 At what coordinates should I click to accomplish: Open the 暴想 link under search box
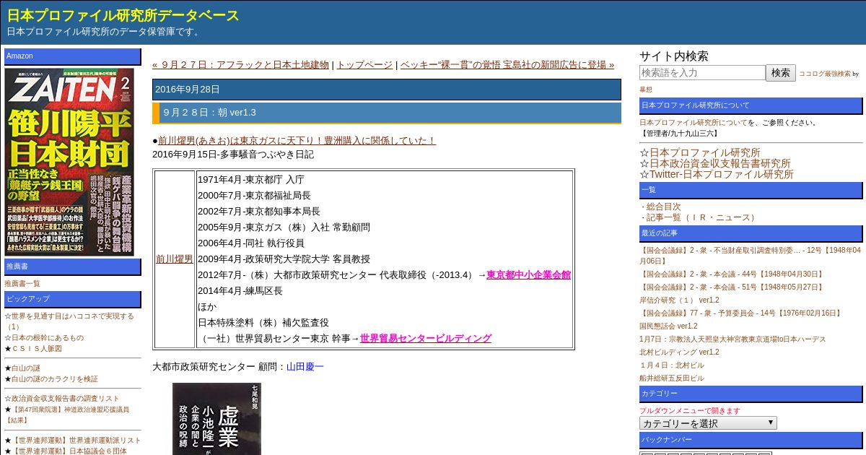(x=646, y=90)
